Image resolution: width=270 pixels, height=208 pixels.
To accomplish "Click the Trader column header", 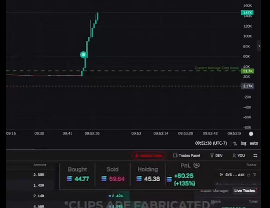I will coord(251,165).
